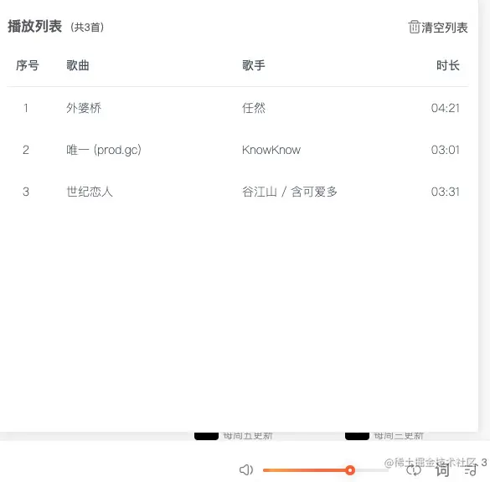Click duration 03:31 for 世纪恋人

pyautogui.click(x=446, y=192)
